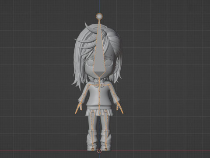Click the 3D cursor at the world origin

(x=99, y=151)
